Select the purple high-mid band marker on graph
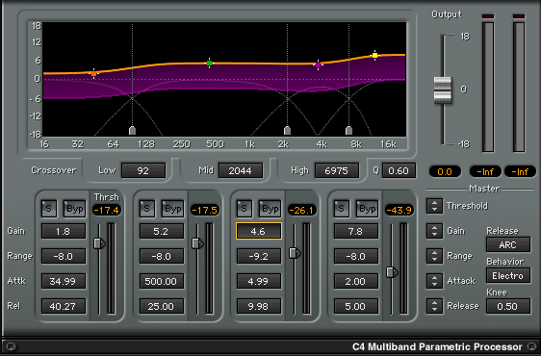The width and height of the screenshot is (541, 356). point(318,64)
